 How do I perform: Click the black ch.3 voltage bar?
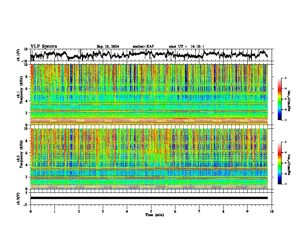(149, 198)
